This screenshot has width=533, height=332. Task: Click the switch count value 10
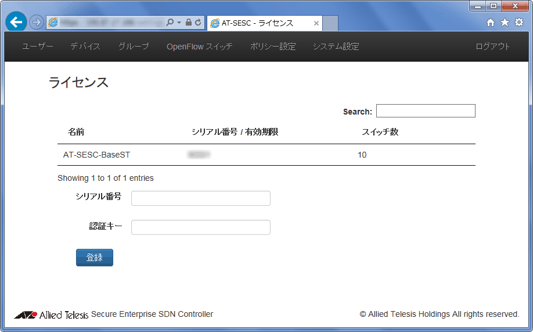point(362,155)
